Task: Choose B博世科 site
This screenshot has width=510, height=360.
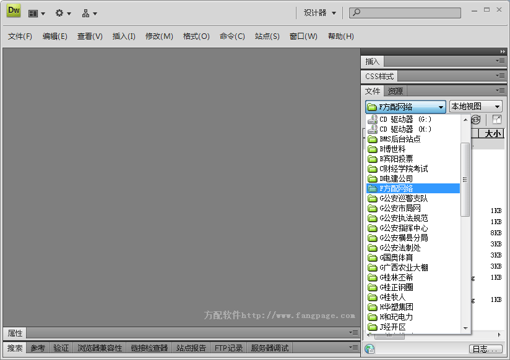Action: [x=413, y=149]
